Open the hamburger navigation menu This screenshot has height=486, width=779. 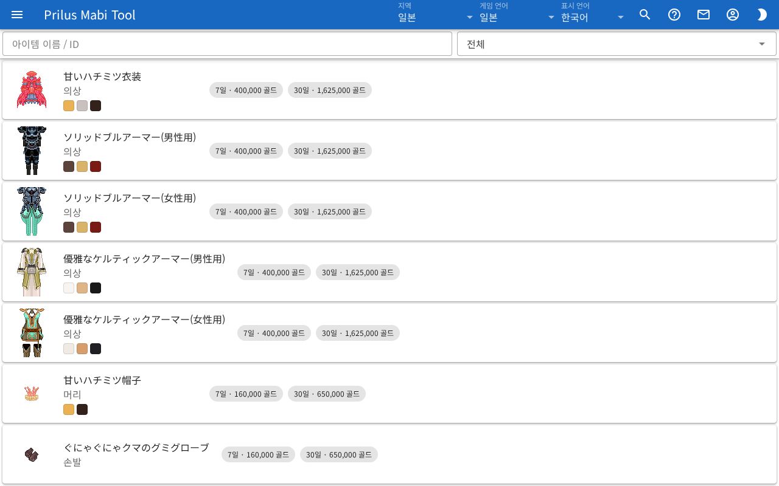click(x=17, y=15)
